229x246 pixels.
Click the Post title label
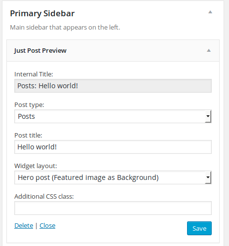pos(28,136)
